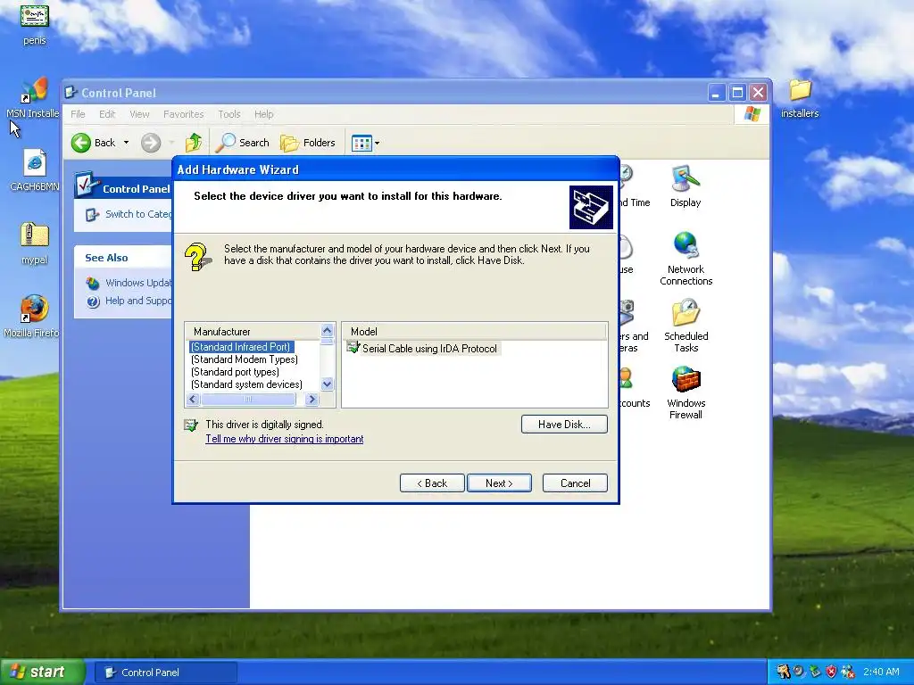The image size is (914, 685).
Task: Click the Forward arrow in toolbar
Action: (x=151, y=143)
